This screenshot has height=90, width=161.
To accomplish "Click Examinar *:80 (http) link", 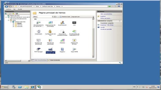I will pos(107,25).
